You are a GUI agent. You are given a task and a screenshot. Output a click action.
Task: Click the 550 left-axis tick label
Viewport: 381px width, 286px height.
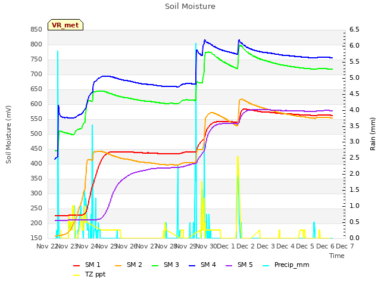36,119
